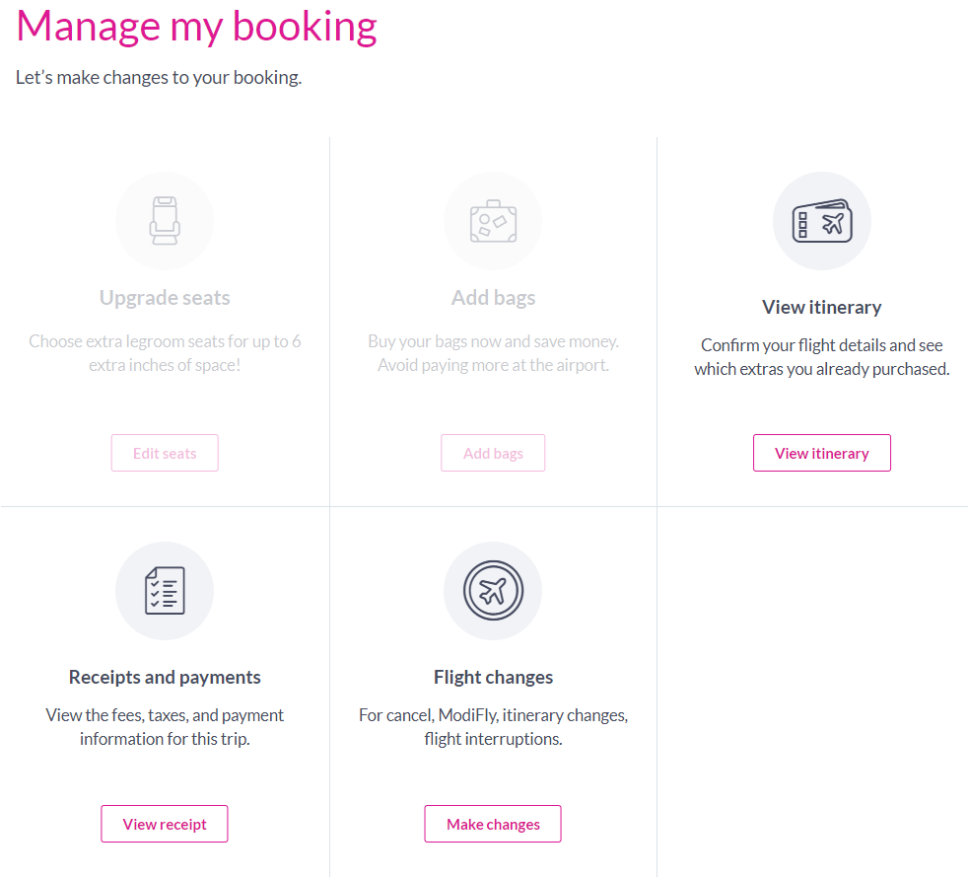Click the airplane seat icon
968x880 pixels.
coord(165,220)
